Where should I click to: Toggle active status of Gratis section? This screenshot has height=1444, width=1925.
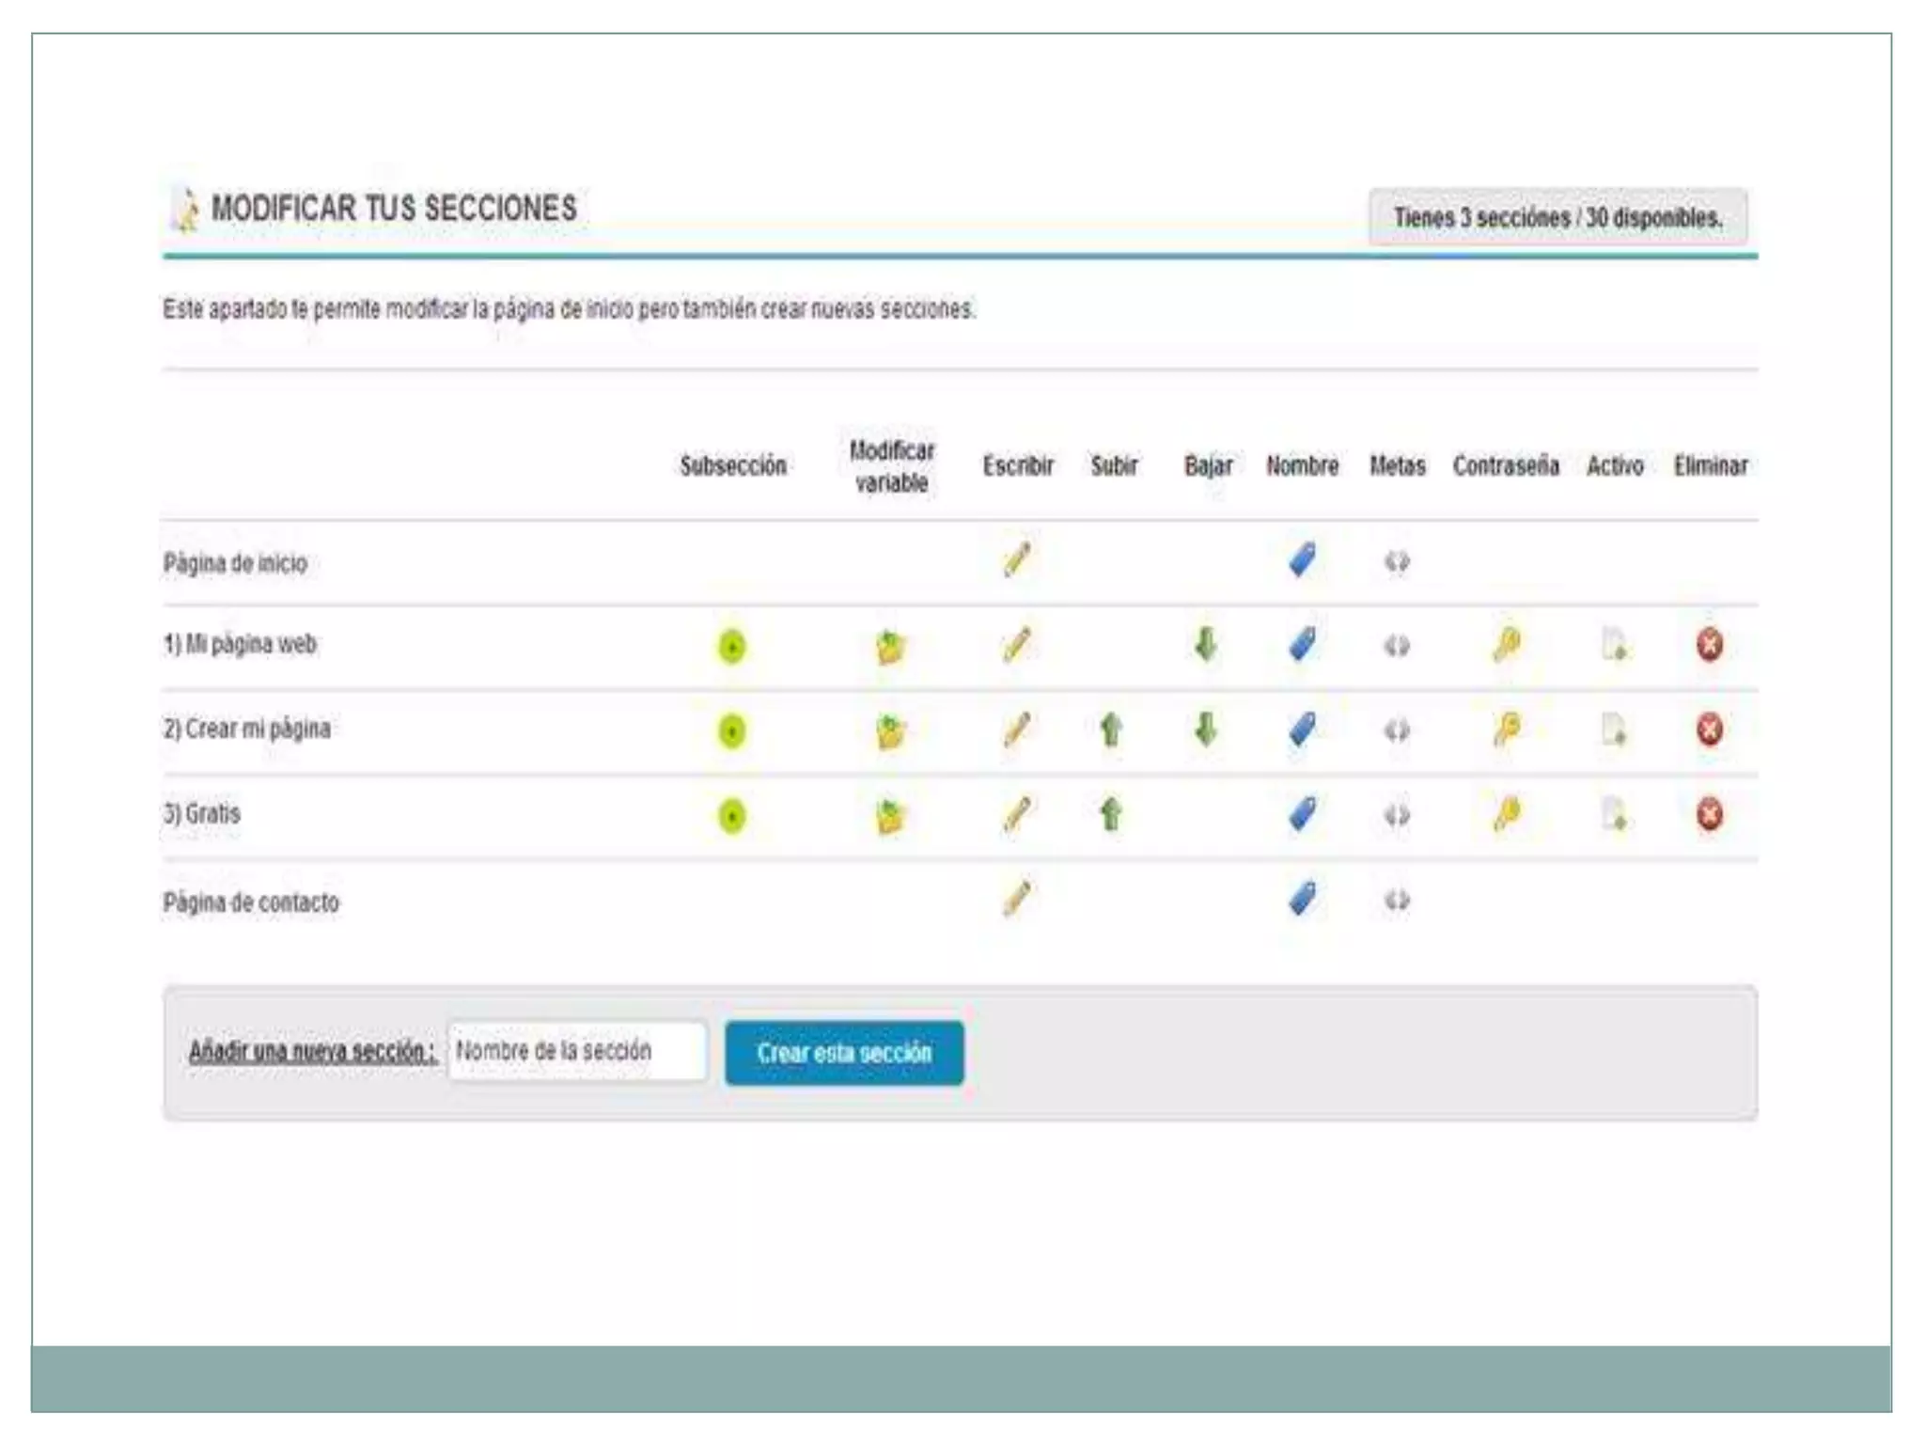[x=1615, y=814]
